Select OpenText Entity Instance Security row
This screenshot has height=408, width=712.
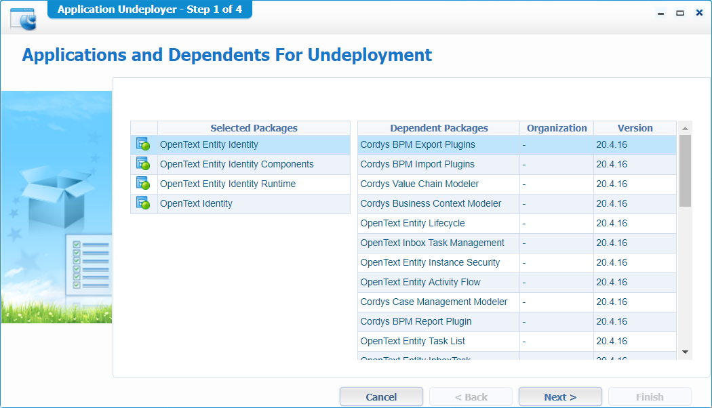click(x=517, y=262)
